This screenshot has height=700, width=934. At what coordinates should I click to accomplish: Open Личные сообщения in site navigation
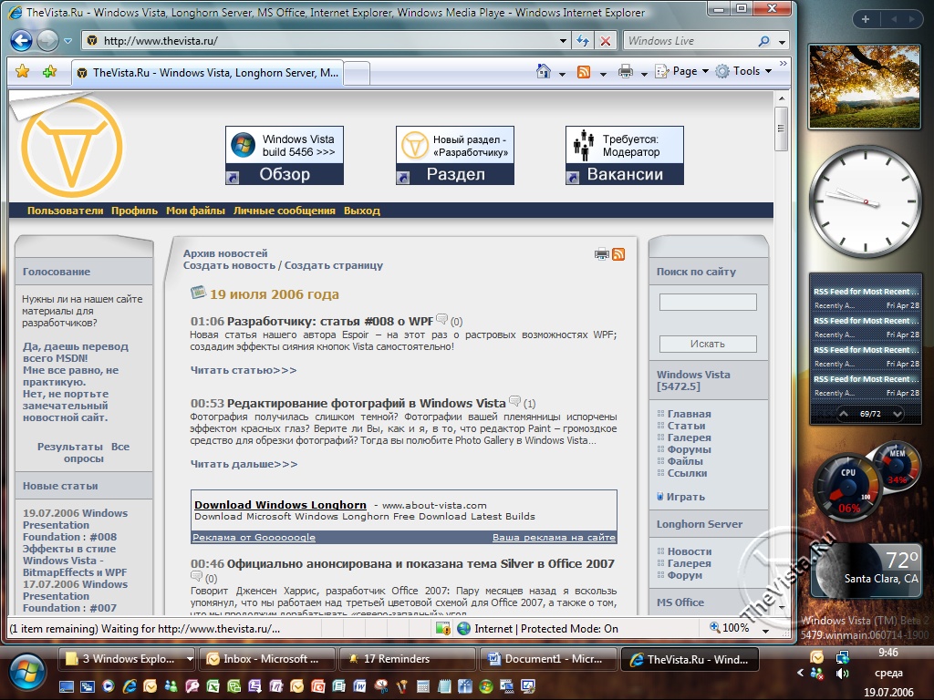click(285, 211)
